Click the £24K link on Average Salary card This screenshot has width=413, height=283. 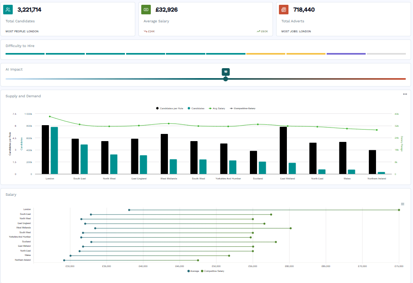pyautogui.click(x=151, y=31)
